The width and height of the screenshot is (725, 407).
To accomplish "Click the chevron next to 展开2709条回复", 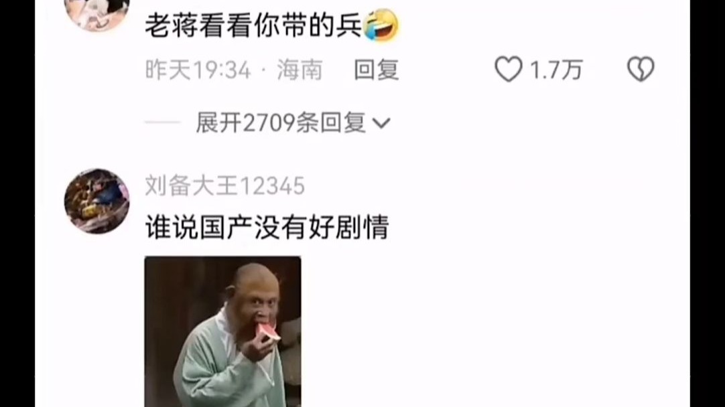I will 381,123.
